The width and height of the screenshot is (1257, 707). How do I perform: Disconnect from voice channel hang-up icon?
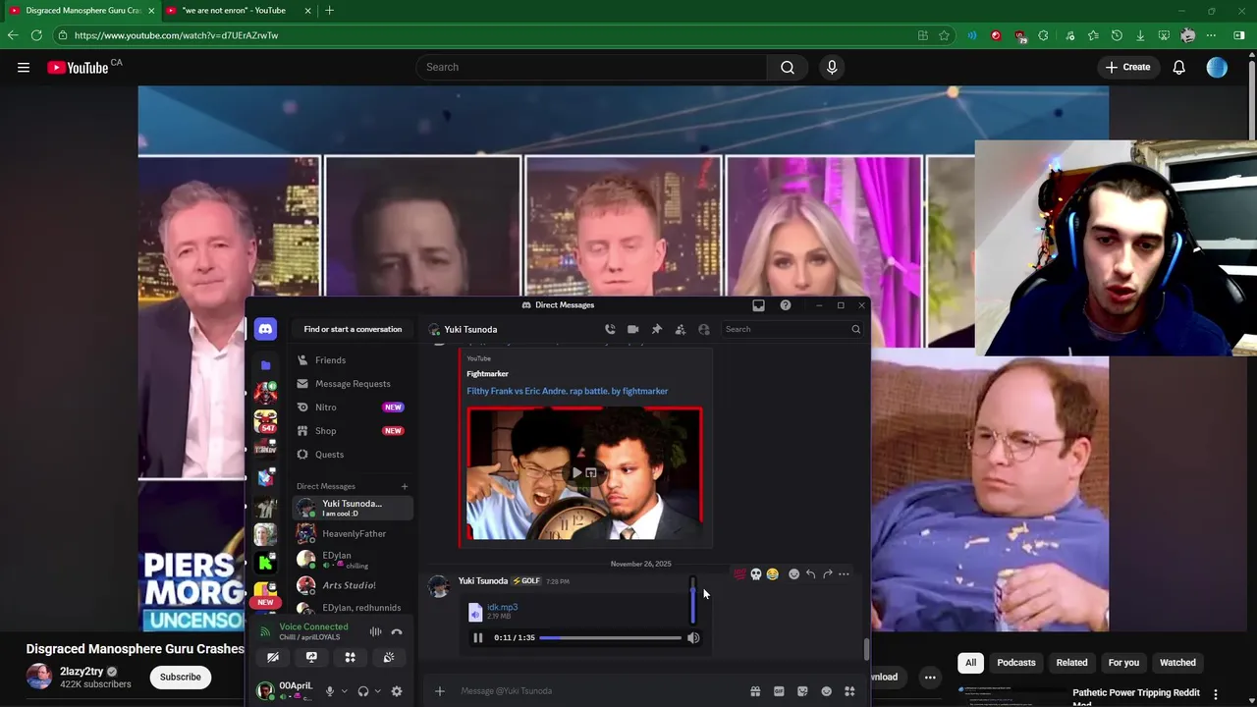click(x=397, y=632)
